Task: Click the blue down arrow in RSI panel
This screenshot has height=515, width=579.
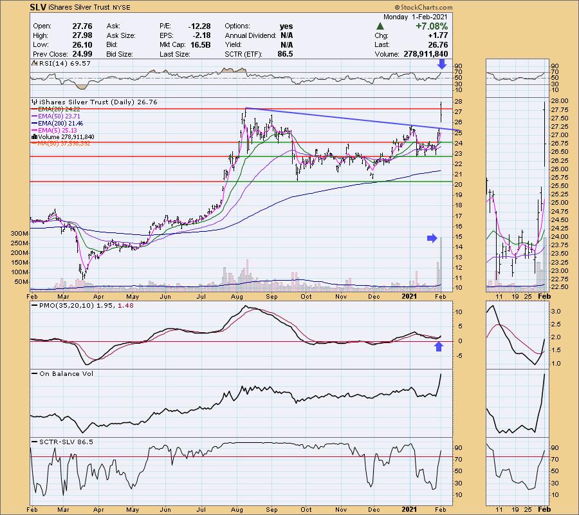Action: 441,64
